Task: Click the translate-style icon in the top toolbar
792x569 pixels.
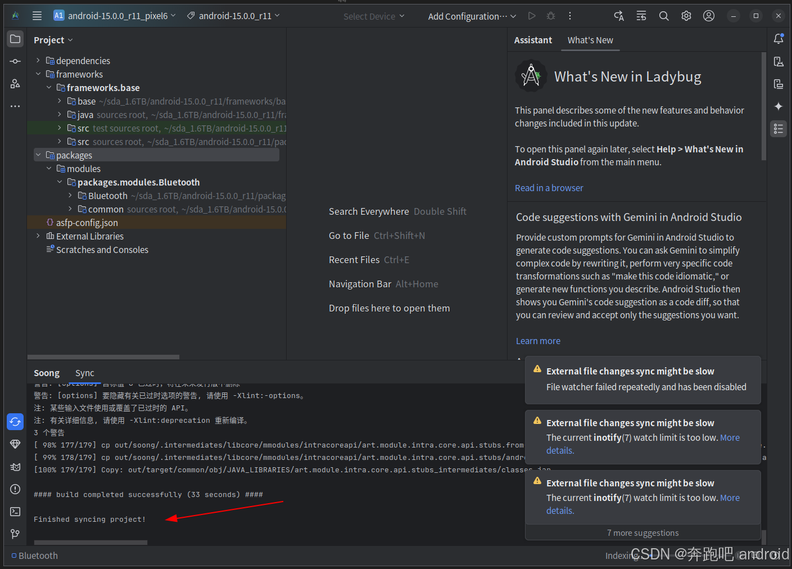Action: (619, 16)
